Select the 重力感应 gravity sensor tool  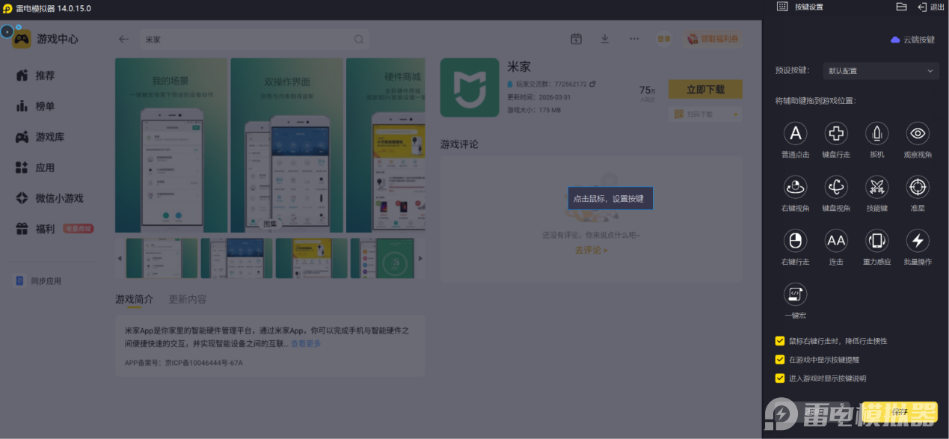[876, 241]
